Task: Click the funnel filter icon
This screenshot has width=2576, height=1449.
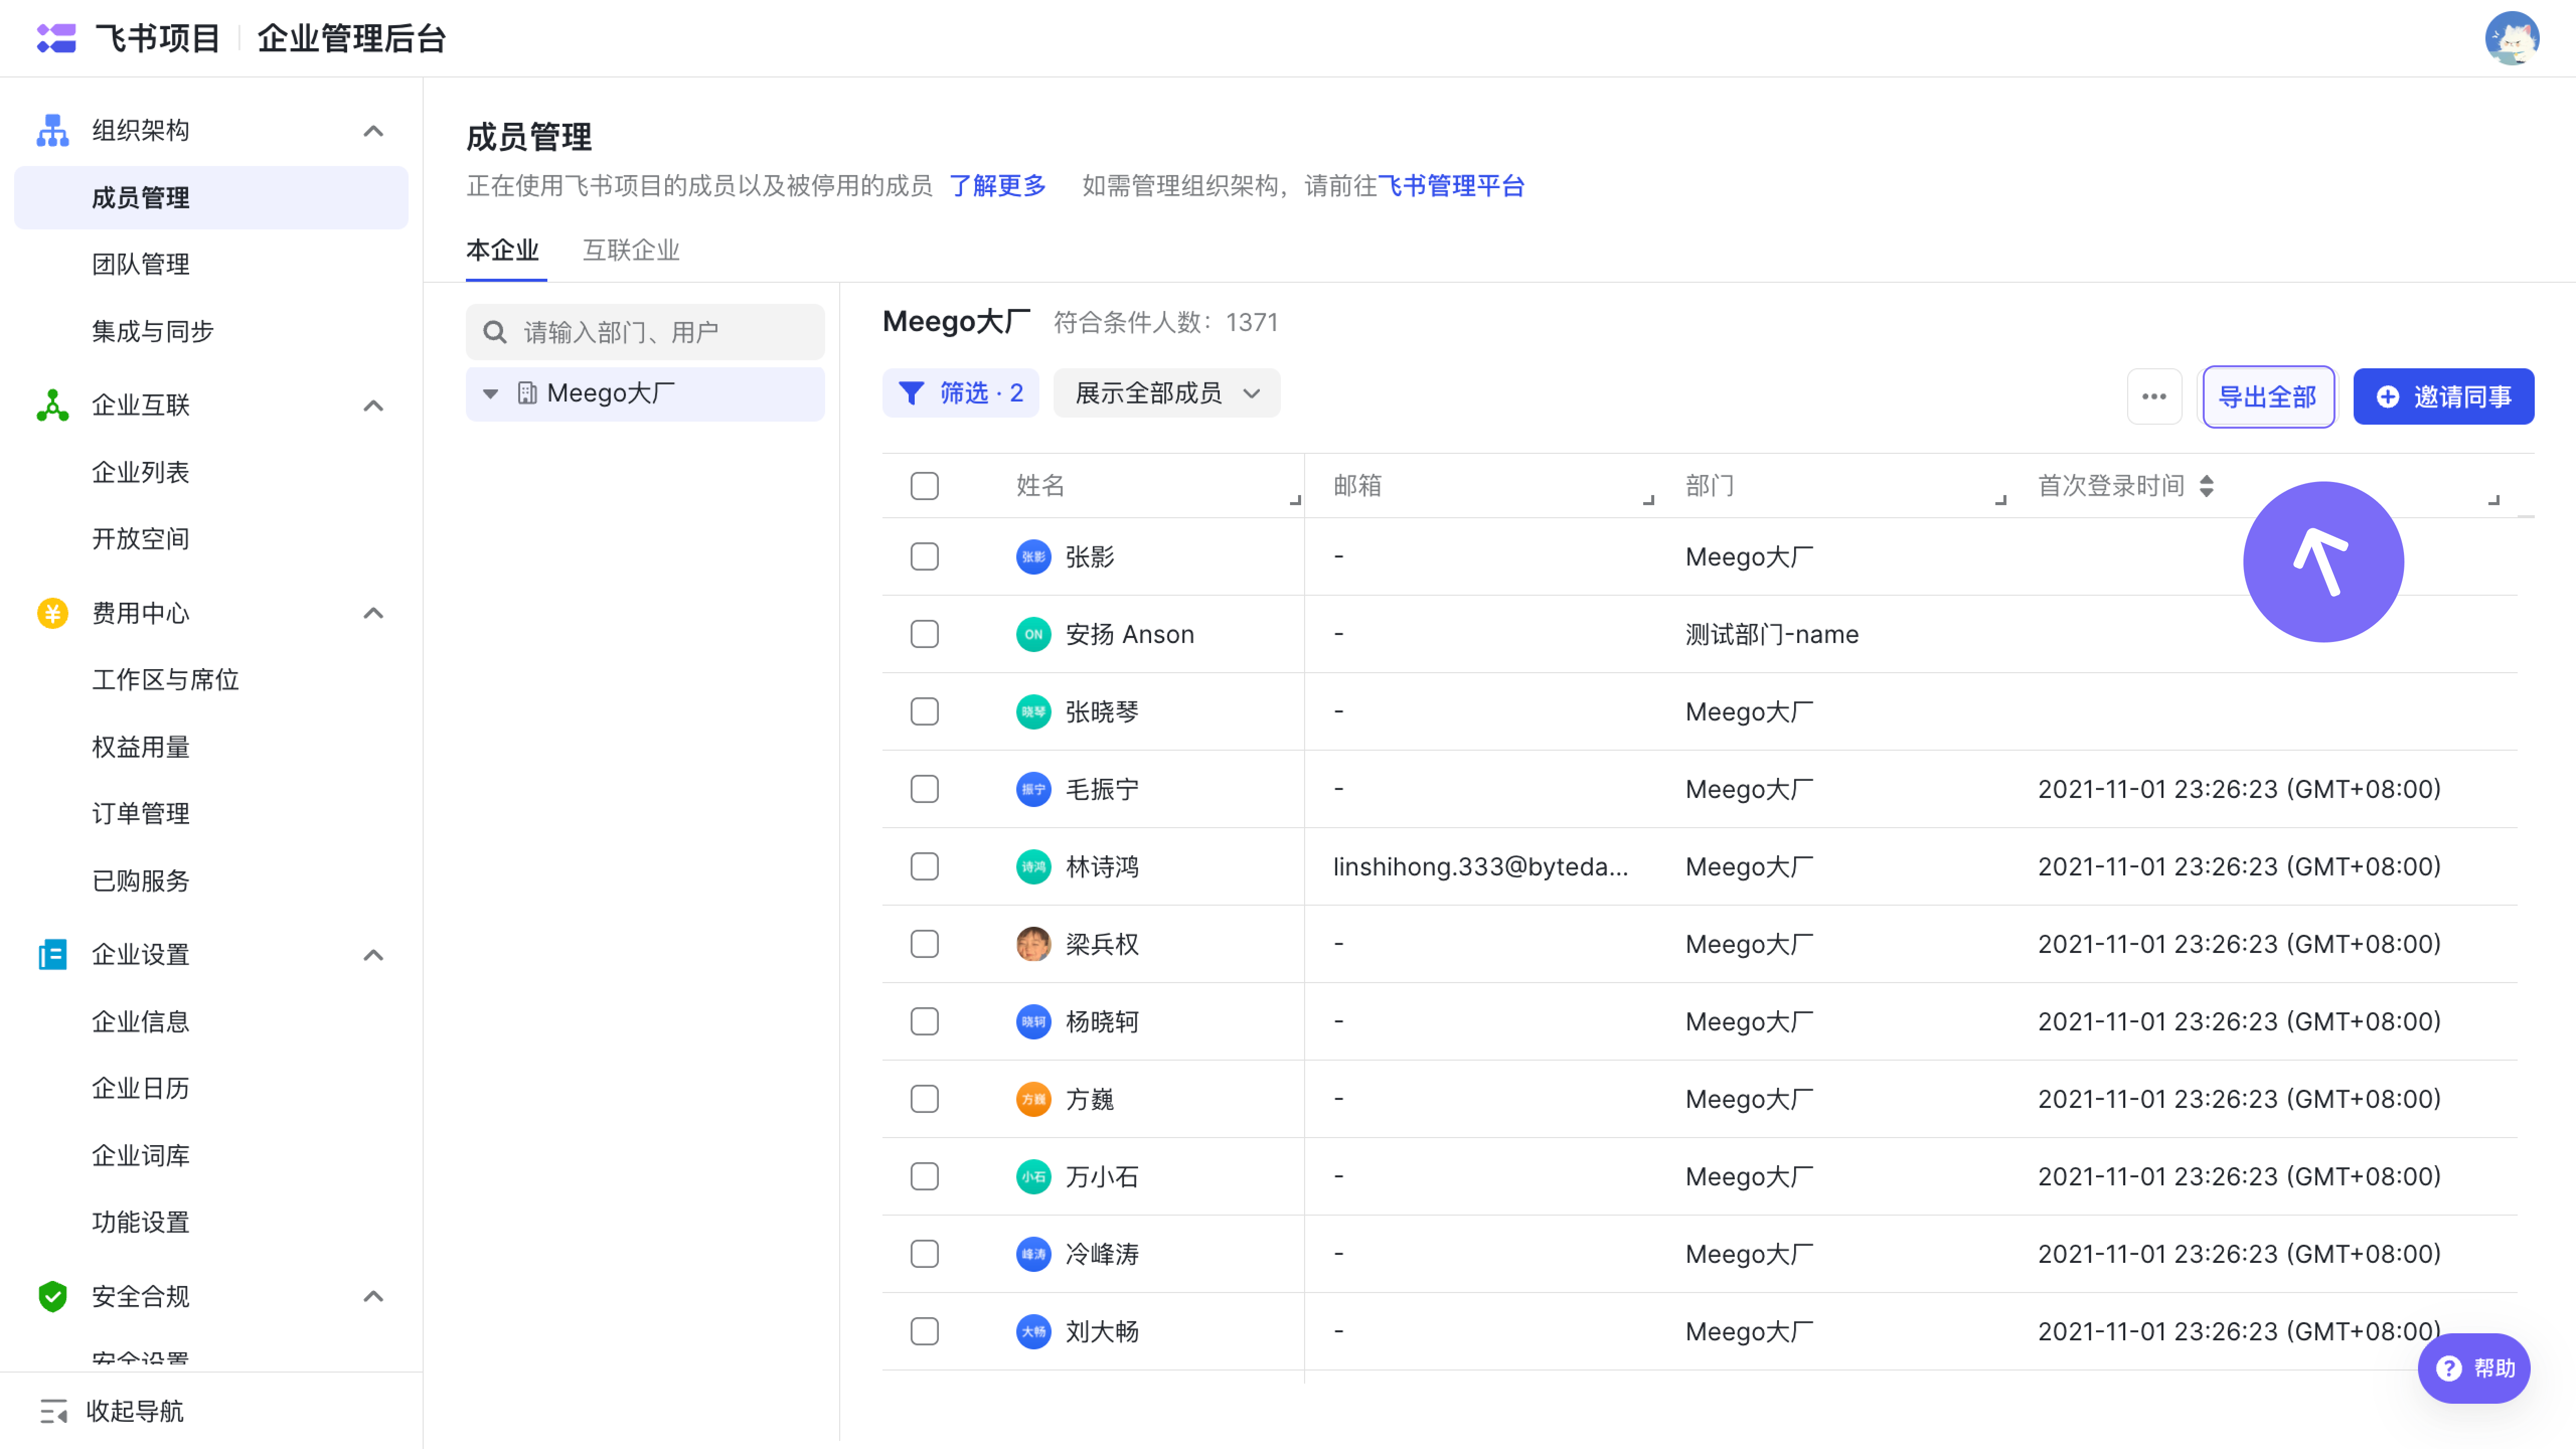Action: tap(911, 393)
